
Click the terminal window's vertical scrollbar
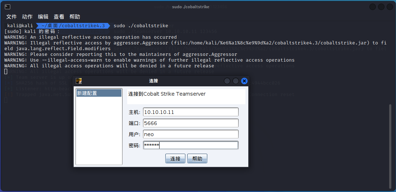coord(390,146)
